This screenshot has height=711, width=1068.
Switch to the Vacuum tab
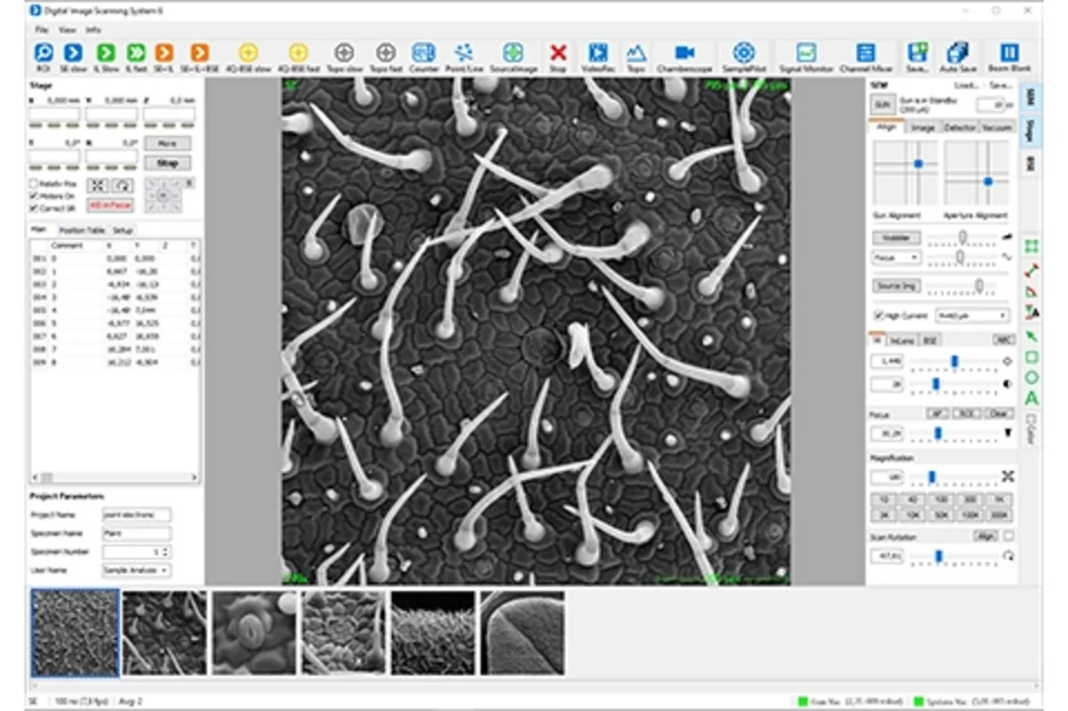(x=996, y=128)
